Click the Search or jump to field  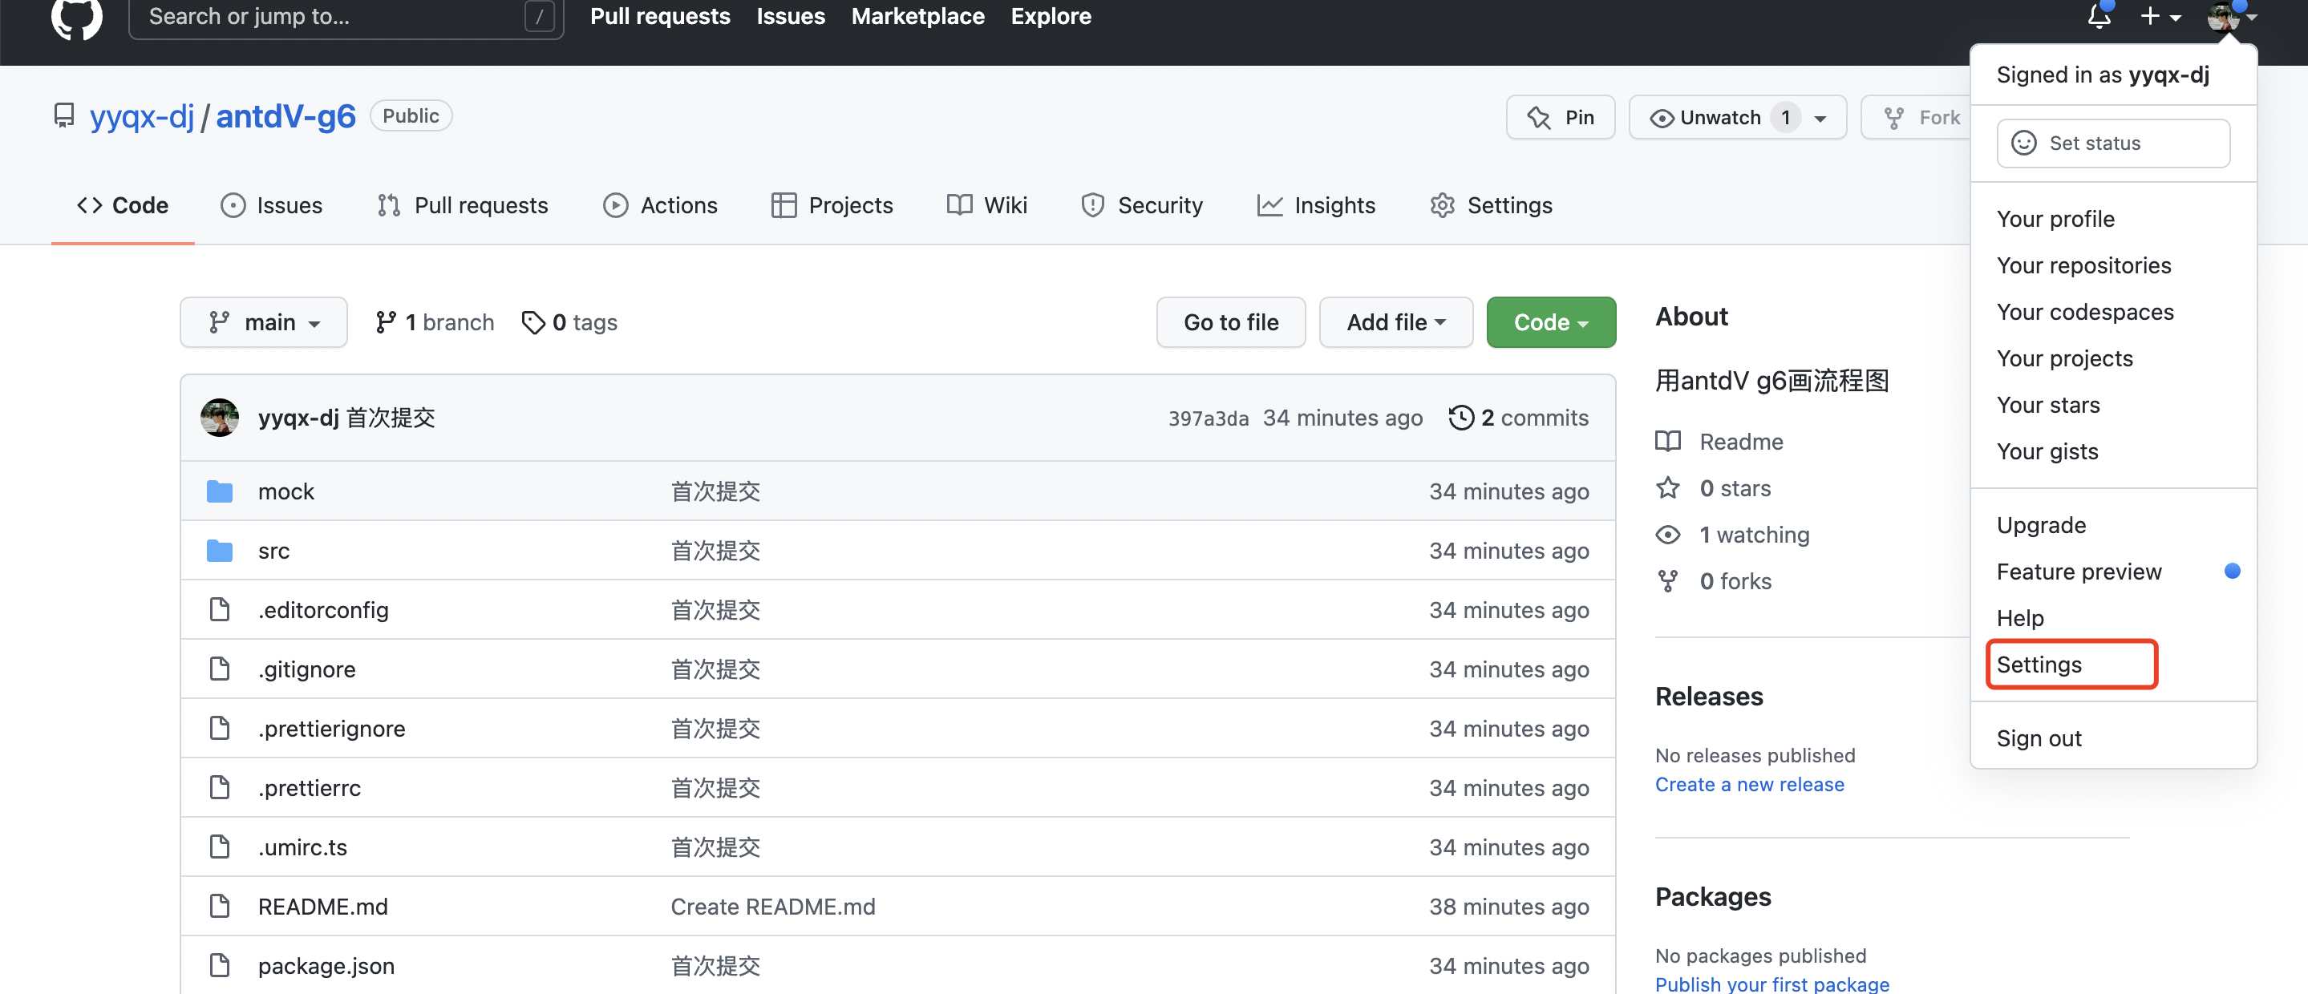coord(346,17)
